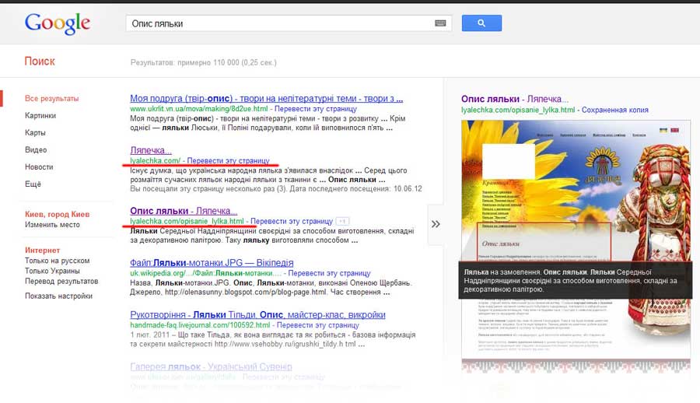Click 'Изменить место' link

52,225
